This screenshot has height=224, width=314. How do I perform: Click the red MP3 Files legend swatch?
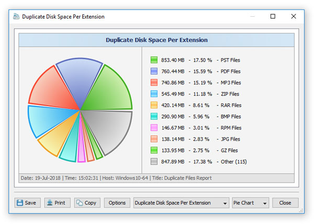click(154, 82)
